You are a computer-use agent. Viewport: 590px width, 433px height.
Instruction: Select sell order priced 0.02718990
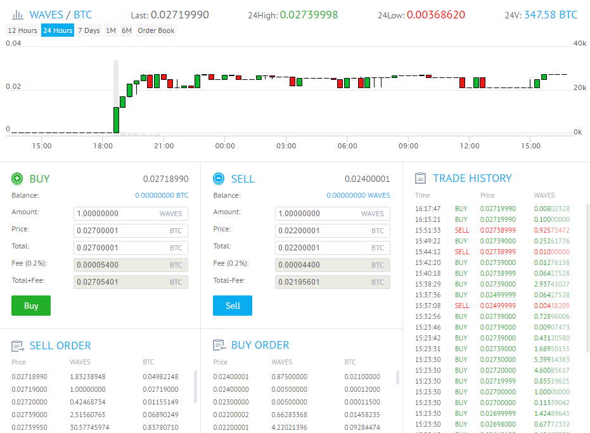click(29, 377)
